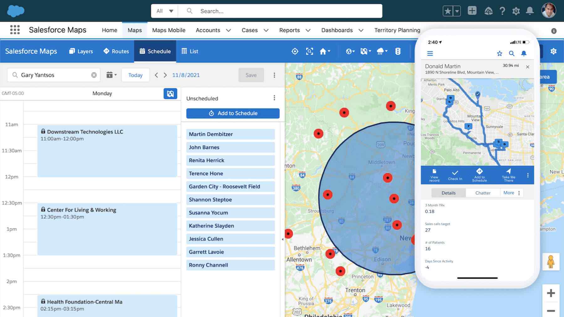Focus the global Search field
Viewport: 564px width, 317px height.
[280, 11]
